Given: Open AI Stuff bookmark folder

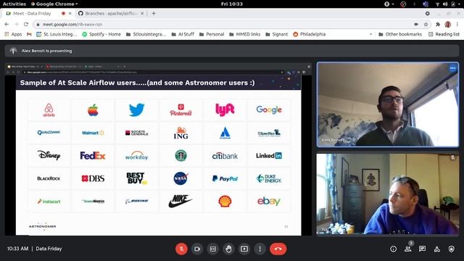Looking at the screenshot, I should click(x=183, y=34).
